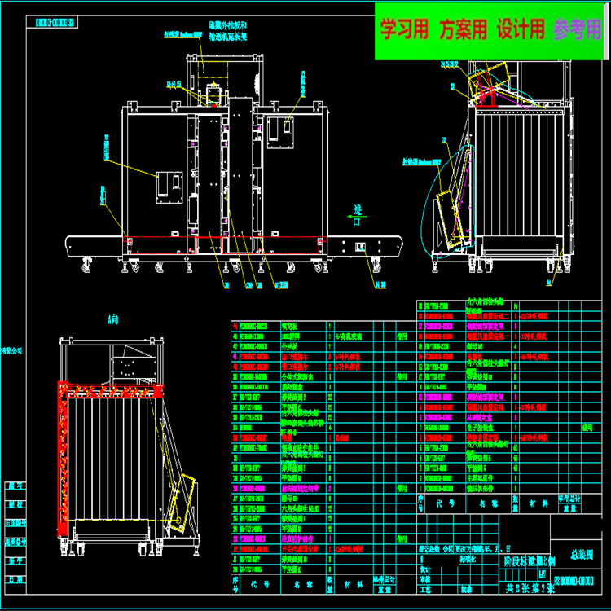The height and width of the screenshot is (611, 611).
Task: Click the 射线源固定部件 magenta row name
Action: tap(300, 488)
